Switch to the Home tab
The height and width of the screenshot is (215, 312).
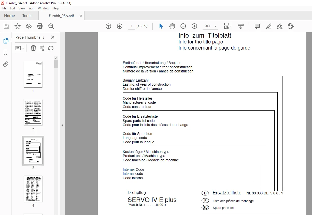9,16
